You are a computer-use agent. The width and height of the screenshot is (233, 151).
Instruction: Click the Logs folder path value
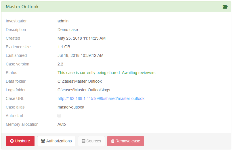click(x=84, y=90)
